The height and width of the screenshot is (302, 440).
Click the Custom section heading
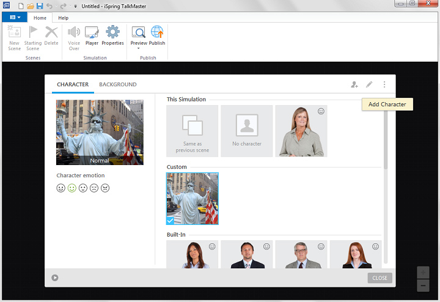pyautogui.click(x=177, y=167)
